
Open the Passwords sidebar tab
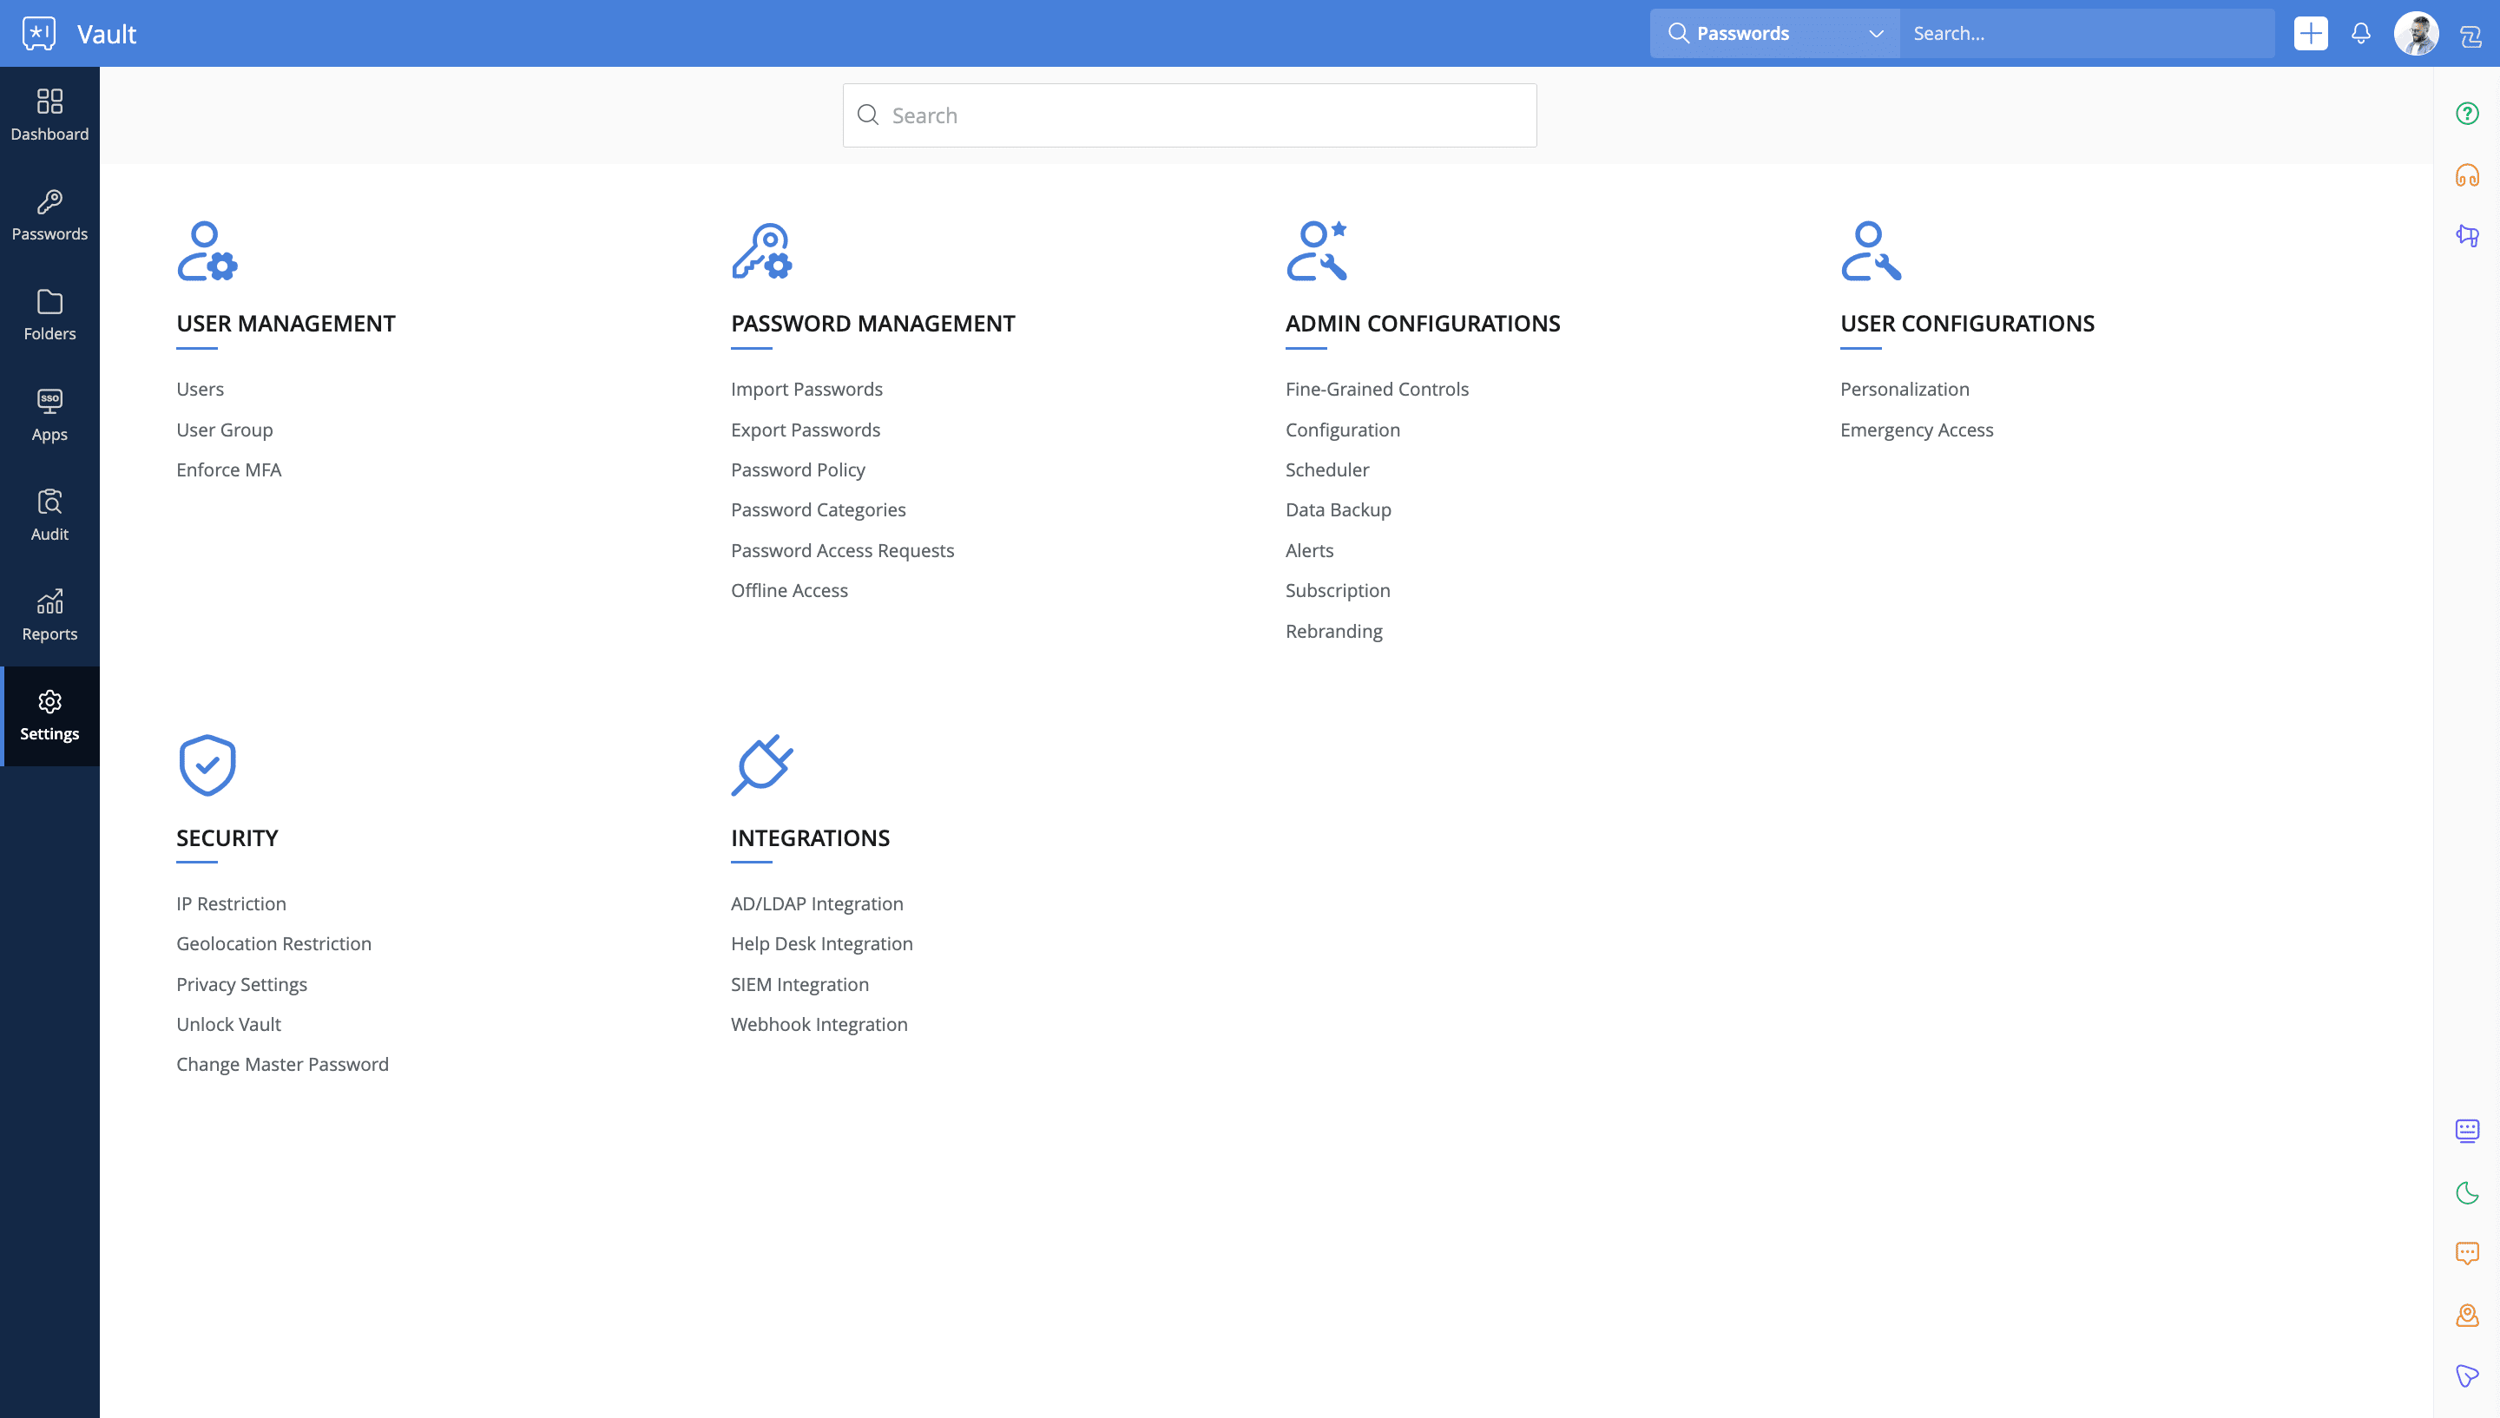(x=49, y=215)
